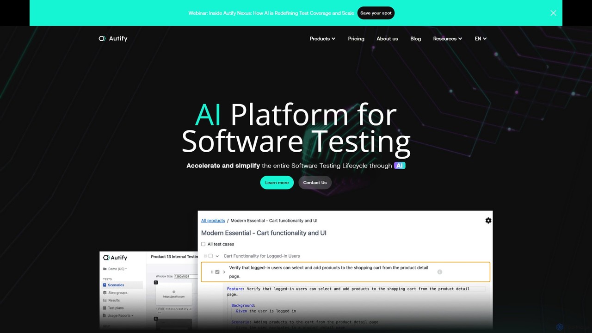Select Scenarios in the demo sidebar

coord(122,285)
